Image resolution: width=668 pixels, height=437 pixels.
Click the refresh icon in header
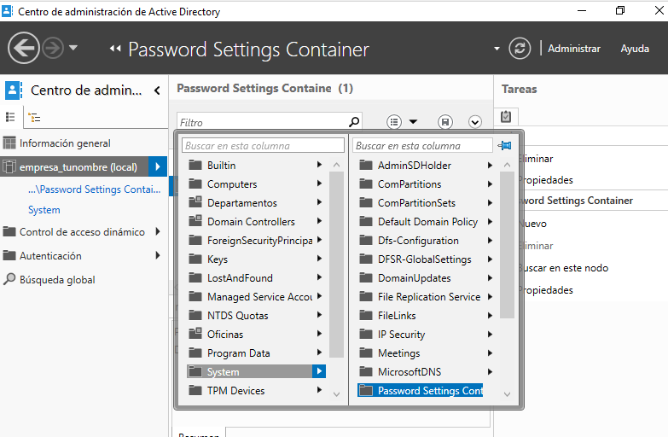(x=520, y=49)
